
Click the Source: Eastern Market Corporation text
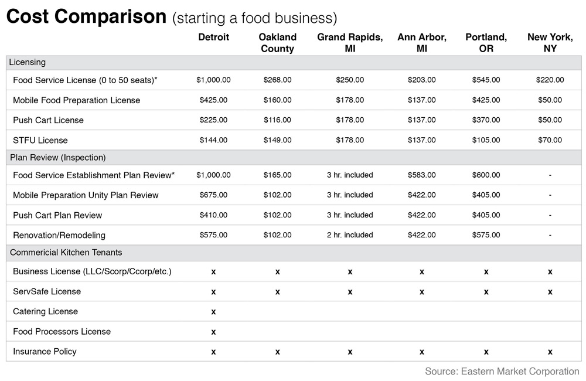pos(502,371)
